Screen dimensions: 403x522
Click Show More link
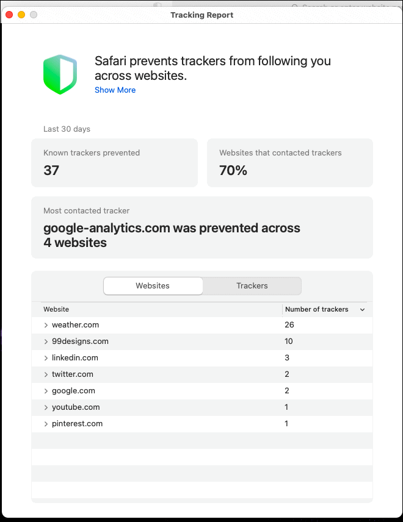(x=115, y=90)
